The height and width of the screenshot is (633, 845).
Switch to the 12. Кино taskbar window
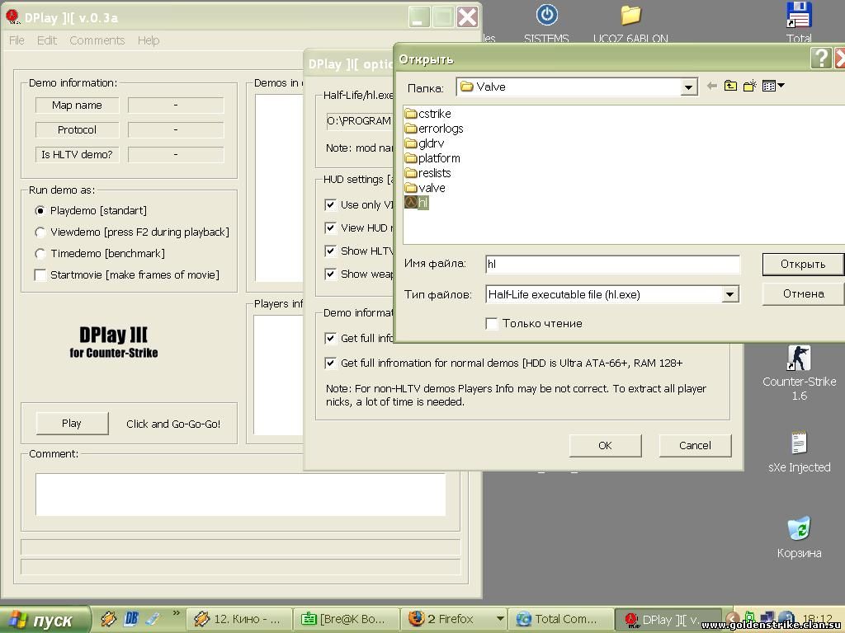(239, 619)
